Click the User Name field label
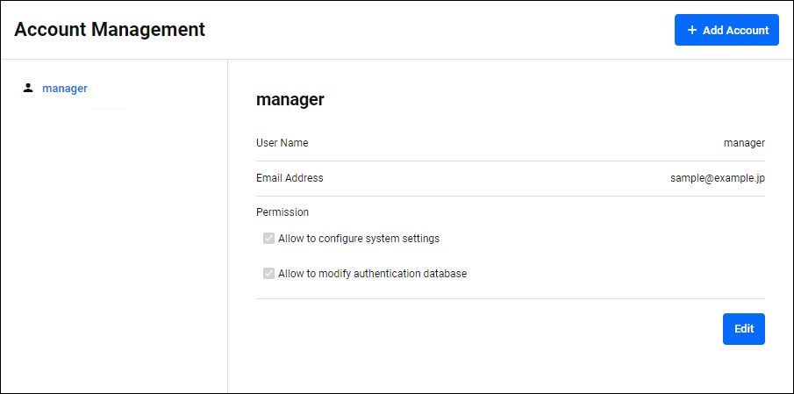The width and height of the screenshot is (794, 394). click(282, 143)
